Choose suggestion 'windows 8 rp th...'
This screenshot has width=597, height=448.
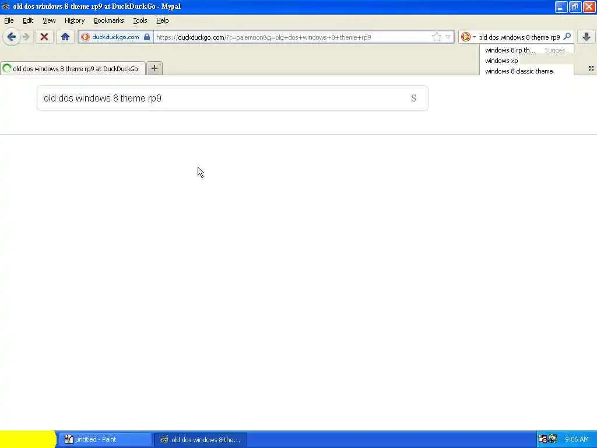tap(510, 50)
